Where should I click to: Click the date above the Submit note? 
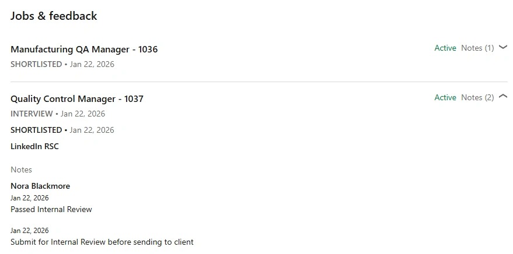30,231
